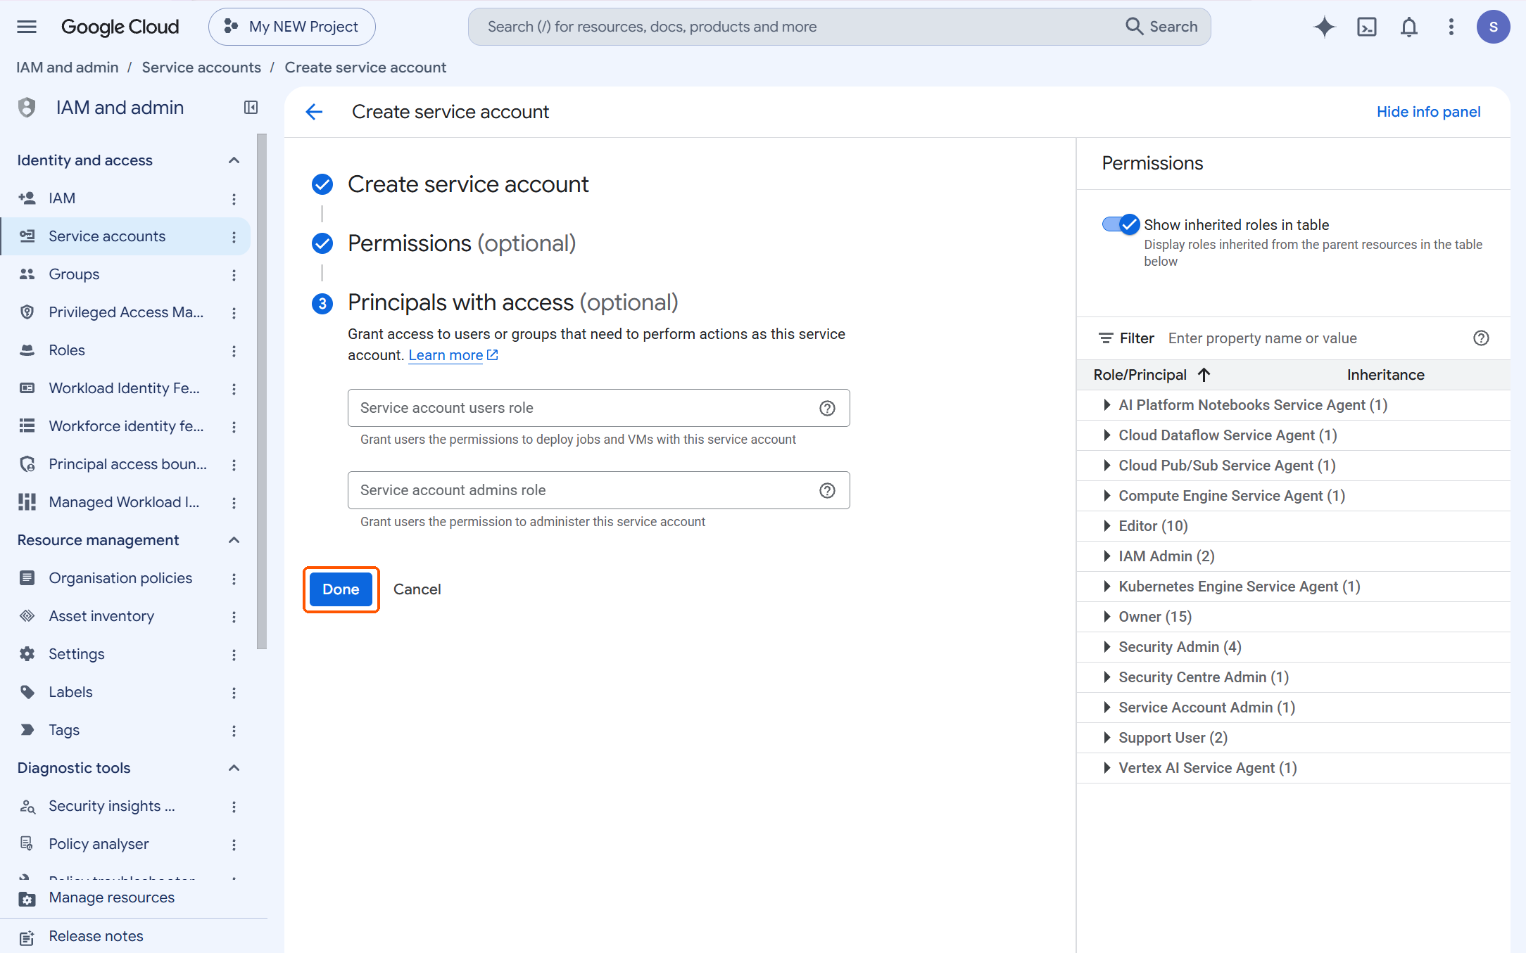This screenshot has height=953, width=1526.
Task: Open the three-dot menu next to Service accounts
Action: pos(234,237)
